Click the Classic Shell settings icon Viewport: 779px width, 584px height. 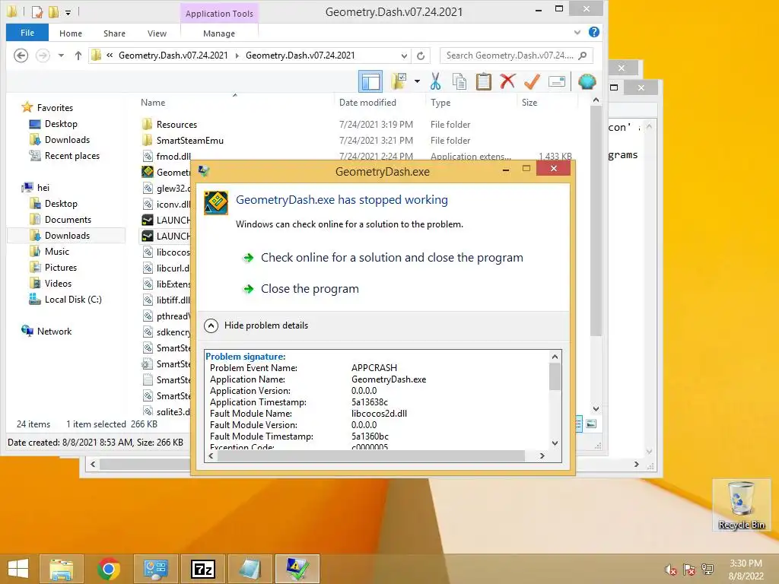point(587,81)
